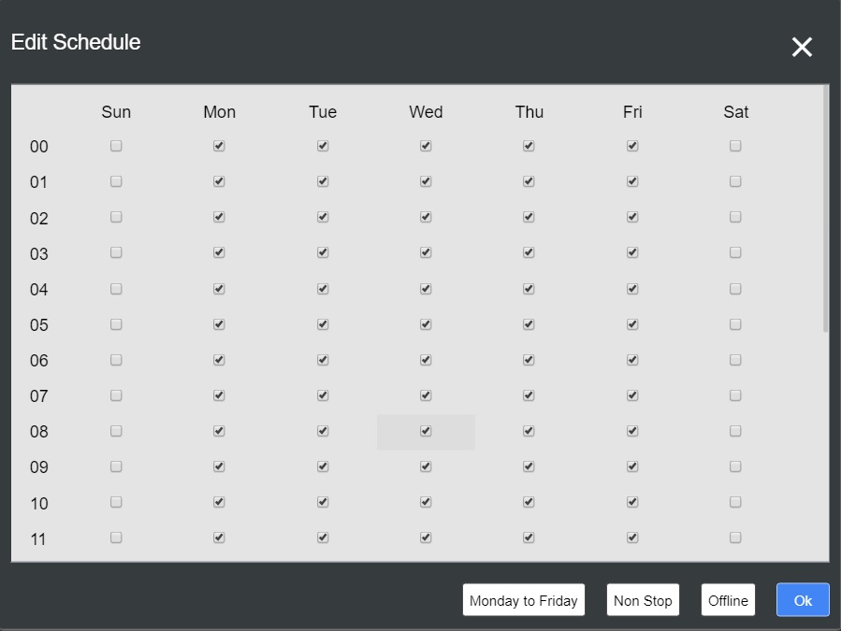Enable Saturday at hour 01
The image size is (841, 631).
[735, 181]
